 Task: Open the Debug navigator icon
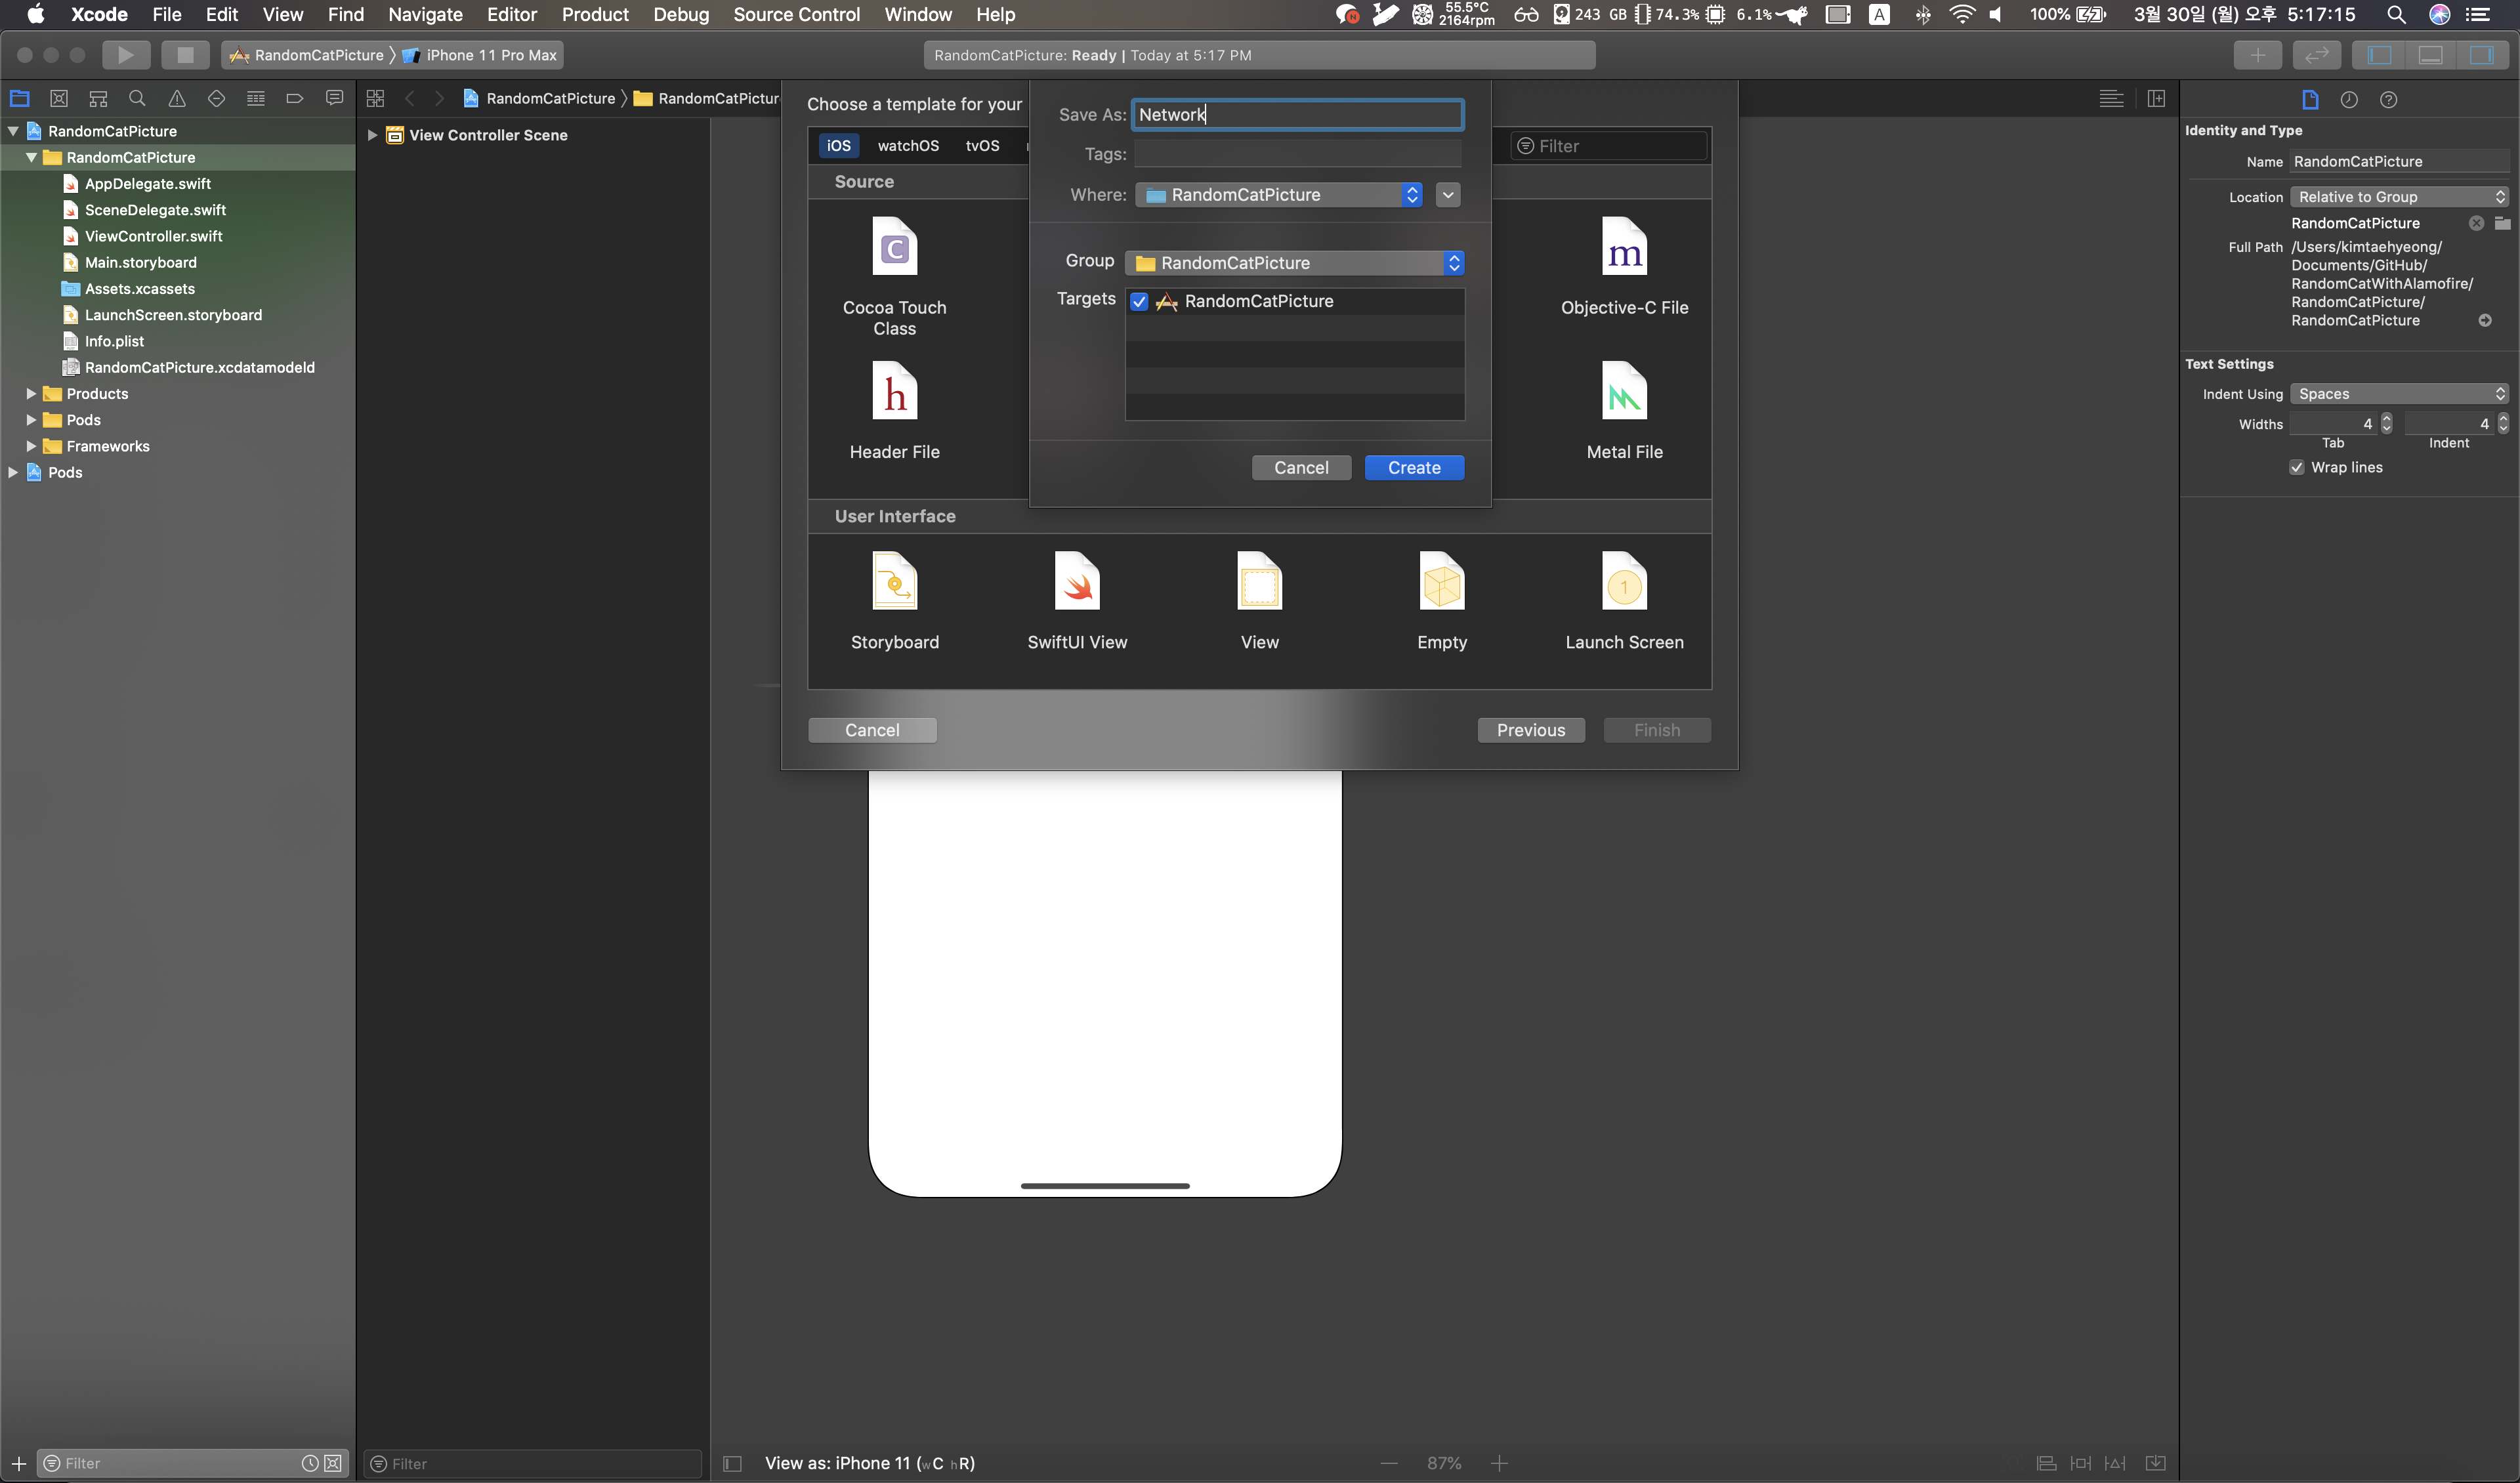coord(256,98)
